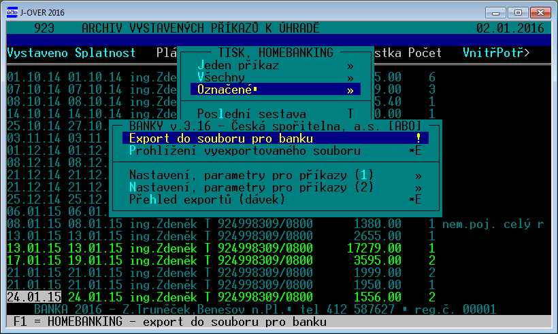The image size is (558, 334).
Task: Click submenu arrow for parametry pro příkazy (1)
Action: point(418,176)
